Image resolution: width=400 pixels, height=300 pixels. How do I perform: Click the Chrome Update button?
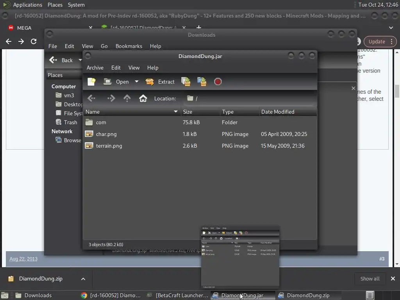click(377, 41)
